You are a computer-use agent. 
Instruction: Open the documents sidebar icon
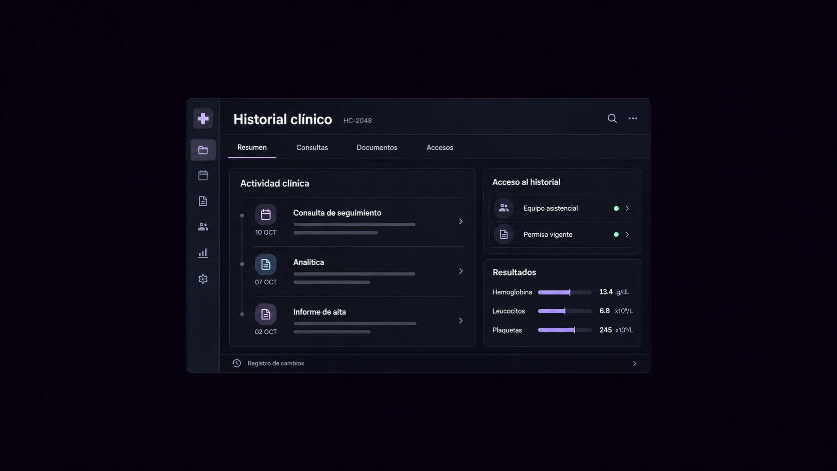pyautogui.click(x=203, y=201)
